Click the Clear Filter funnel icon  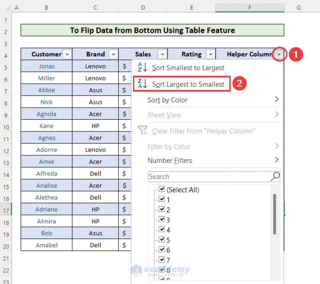(x=142, y=131)
